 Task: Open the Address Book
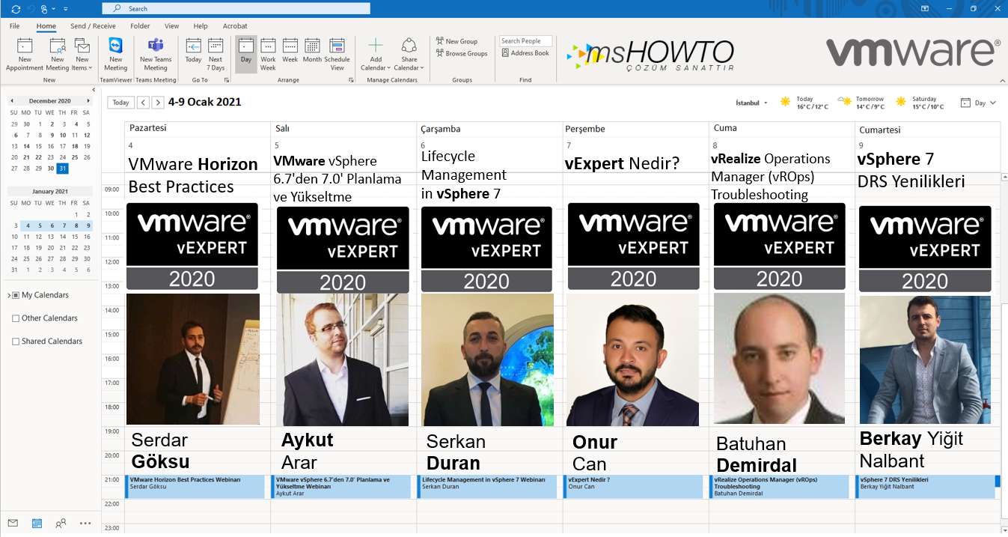coord(525,53)
